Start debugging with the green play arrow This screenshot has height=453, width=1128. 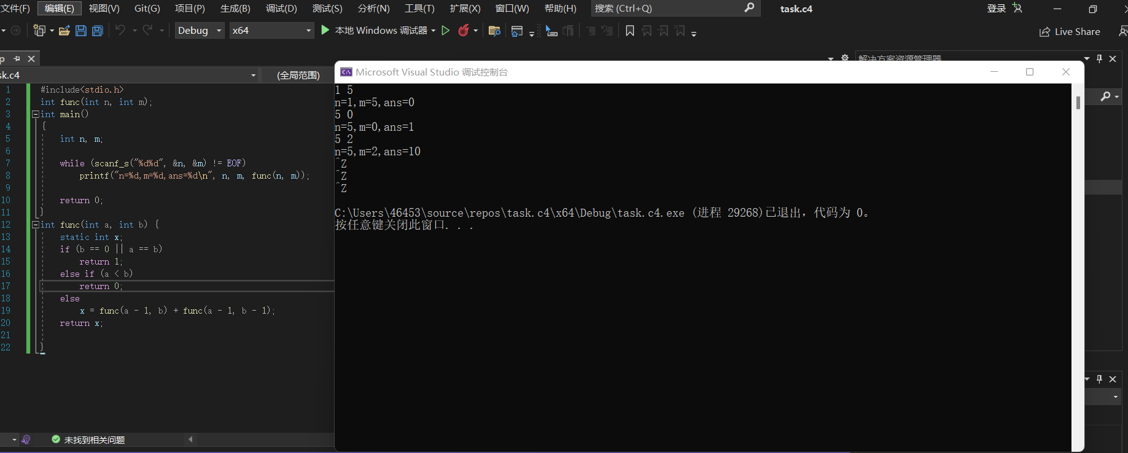[x=325, y=30]
